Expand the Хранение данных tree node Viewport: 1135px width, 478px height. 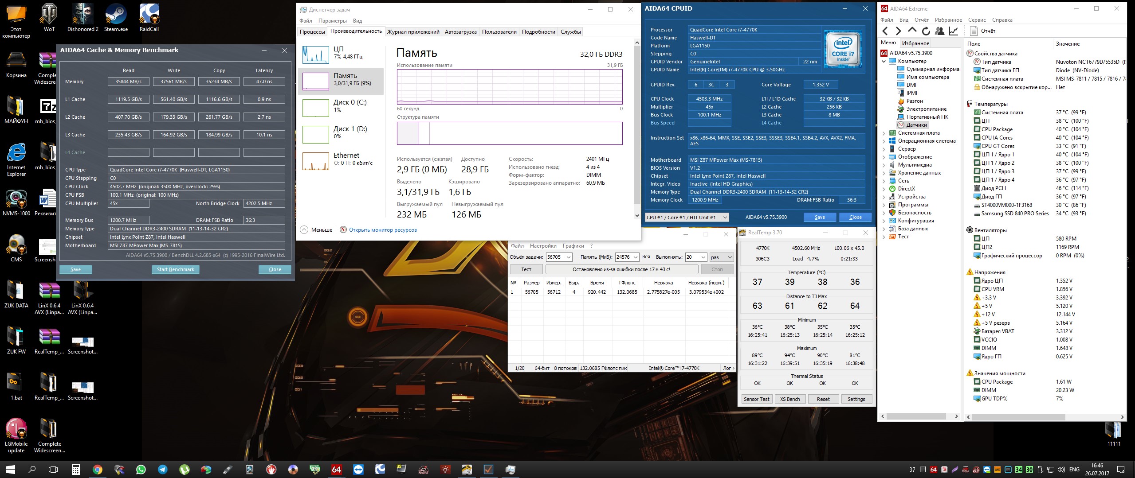(884, 173)
